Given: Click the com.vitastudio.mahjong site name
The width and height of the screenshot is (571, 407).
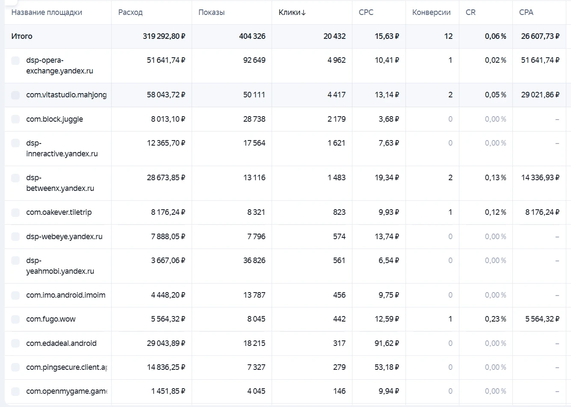Looking at the screenshot, I should (66, 95).
